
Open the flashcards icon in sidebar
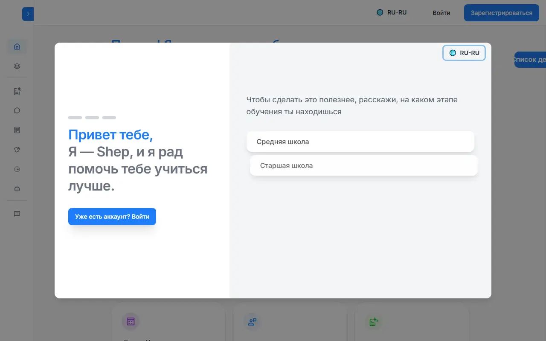(x=17, y=150)
